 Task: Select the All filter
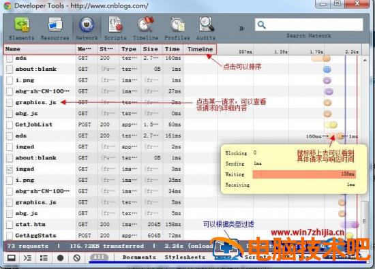coord(99,257)
